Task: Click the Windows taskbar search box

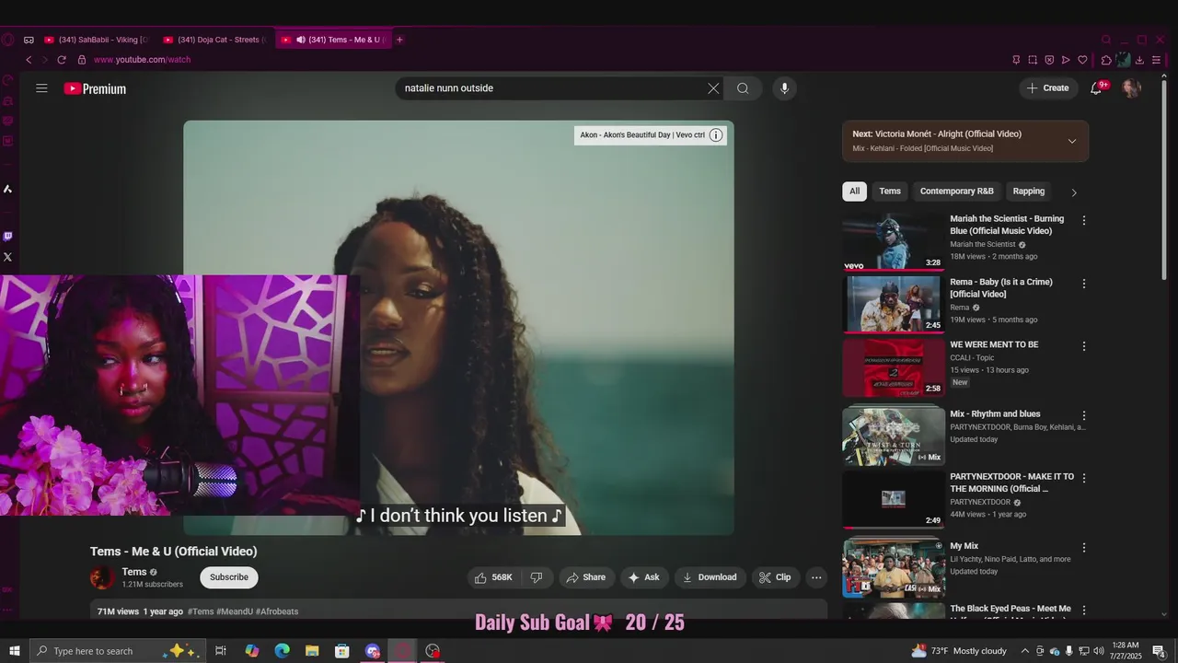Action: [118, 651]
